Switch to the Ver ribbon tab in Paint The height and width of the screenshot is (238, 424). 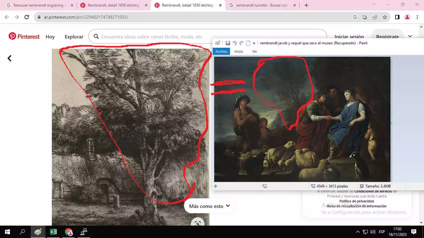pyautogui.click(x=255, y=51)
